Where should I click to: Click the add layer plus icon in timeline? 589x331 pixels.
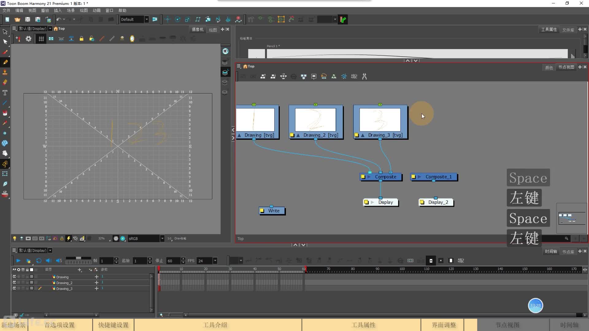click(79, 270)
